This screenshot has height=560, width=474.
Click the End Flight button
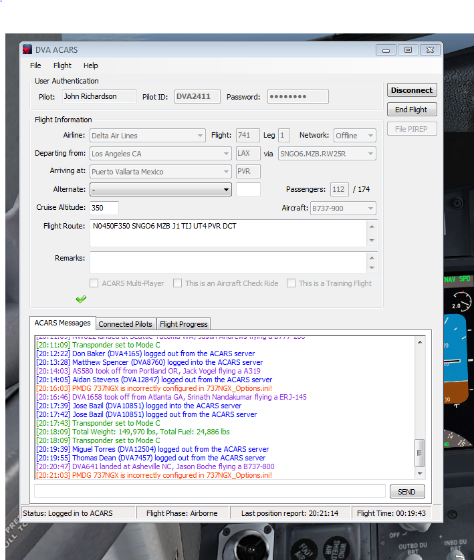coord(412,110)
